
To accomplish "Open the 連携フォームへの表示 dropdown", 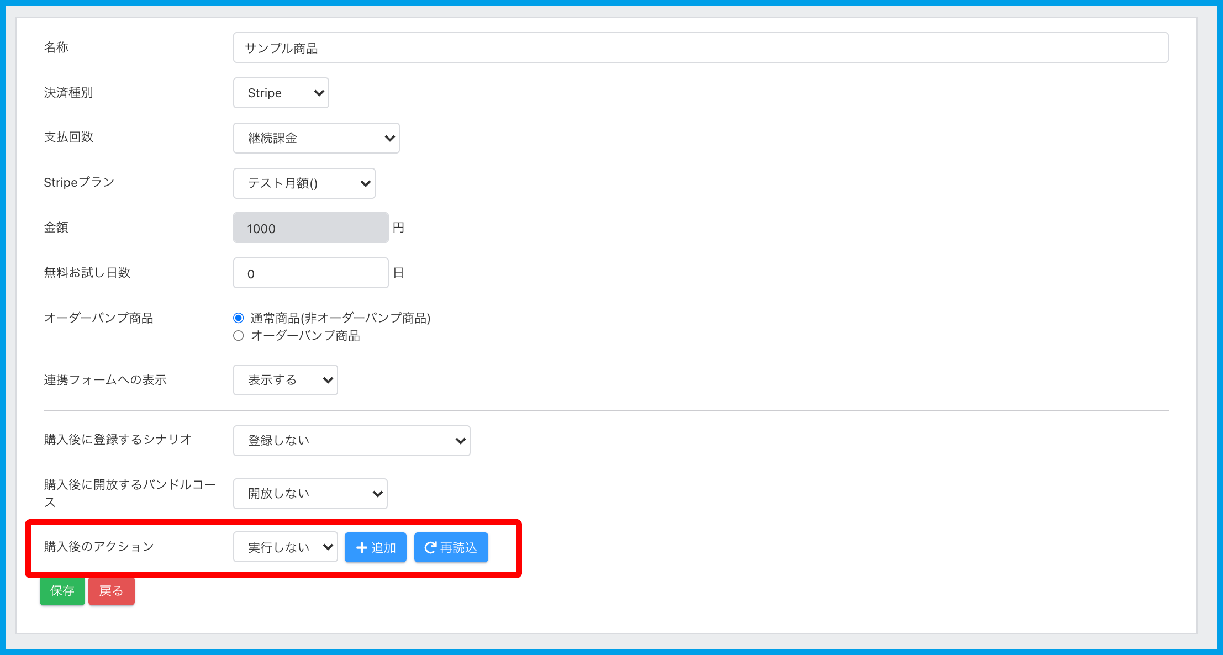I will [x=285, y=380].
